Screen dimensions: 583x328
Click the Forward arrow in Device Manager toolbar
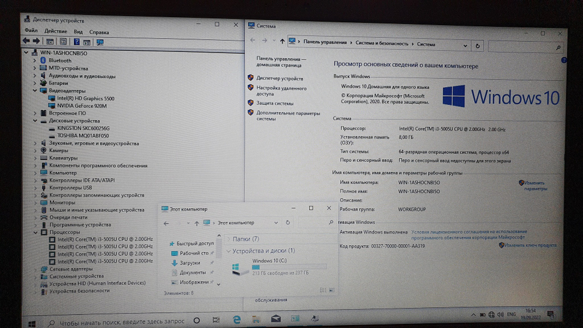point(36,41)
